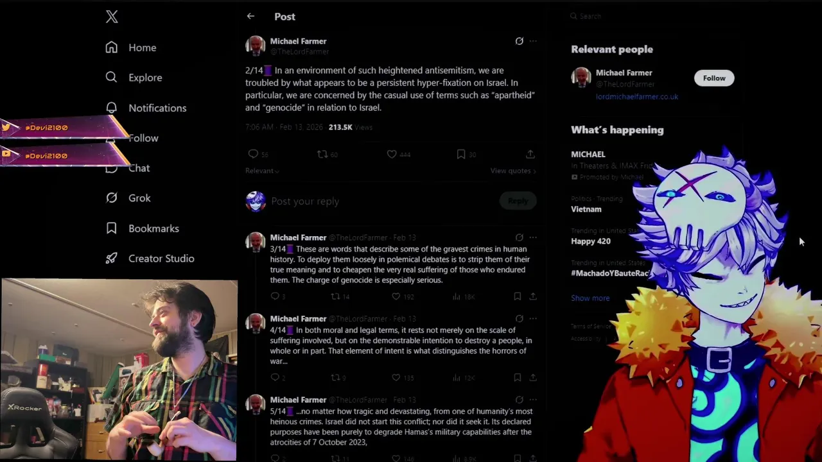Follow Michael Farmer button
This screenshot has width=822, height=462.
point(714,78)
